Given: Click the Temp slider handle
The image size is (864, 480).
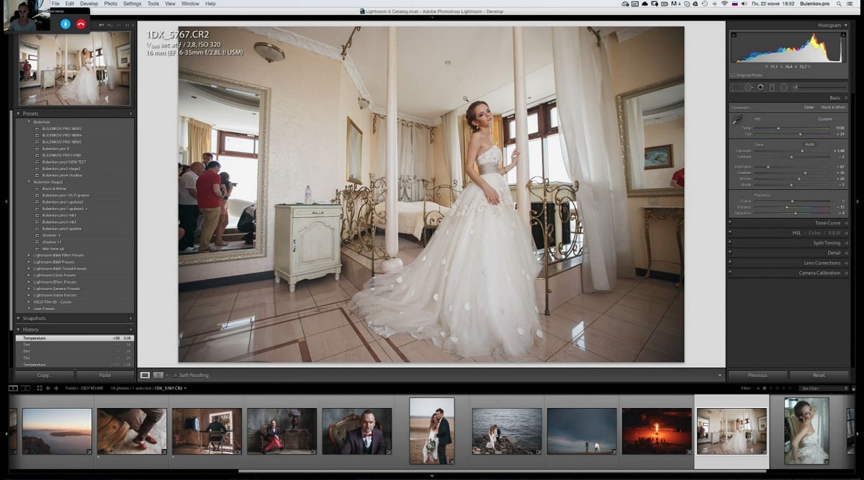Looking at the screenshot, I should point(777,128).
